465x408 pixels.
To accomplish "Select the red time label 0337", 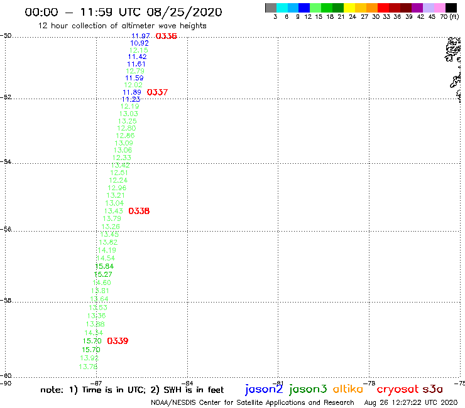I will point(157,92).
